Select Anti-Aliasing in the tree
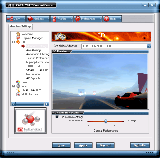The height and width of the screenshot is (158, 160). coord(33,50)
